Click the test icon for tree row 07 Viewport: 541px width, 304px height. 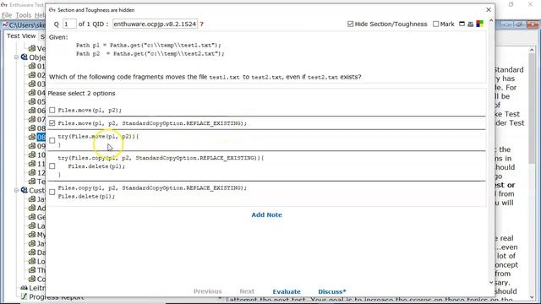coord(32,119)
